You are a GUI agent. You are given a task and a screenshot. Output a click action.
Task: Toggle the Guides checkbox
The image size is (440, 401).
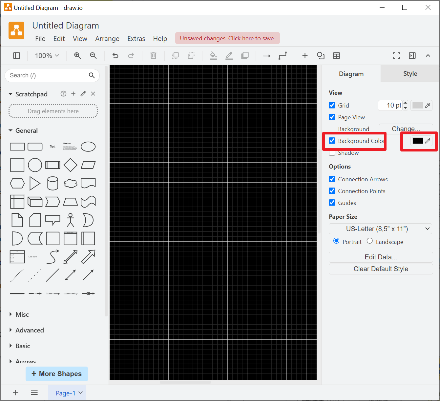click(332, 203)
